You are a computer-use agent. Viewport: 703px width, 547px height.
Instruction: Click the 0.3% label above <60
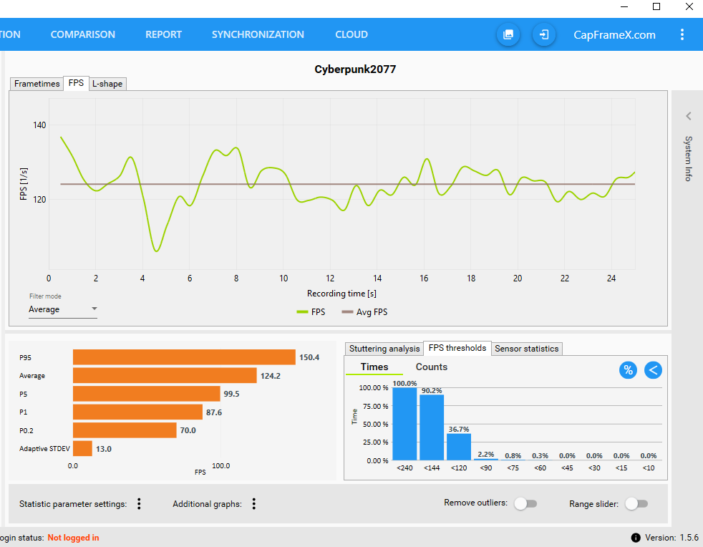[540, 455]
